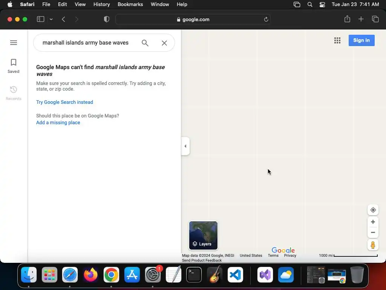Open Google Chrome from the dock
This screenshot has height=290, width=386.
click(111, 275)
